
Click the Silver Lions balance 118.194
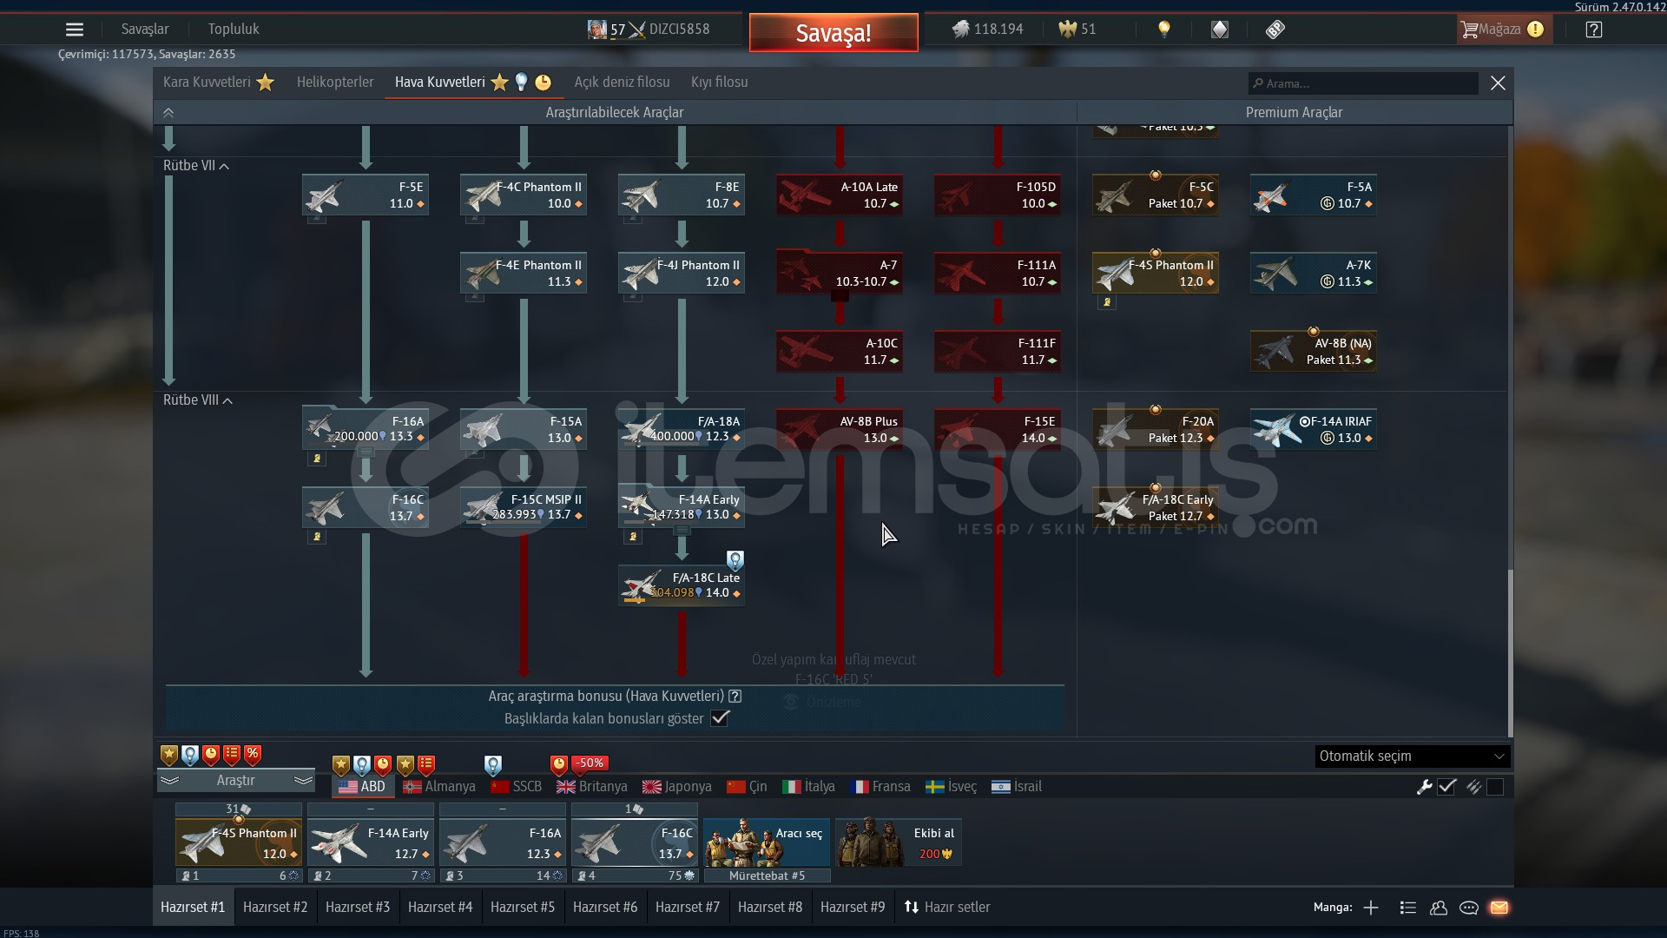(x=988, y=30)
